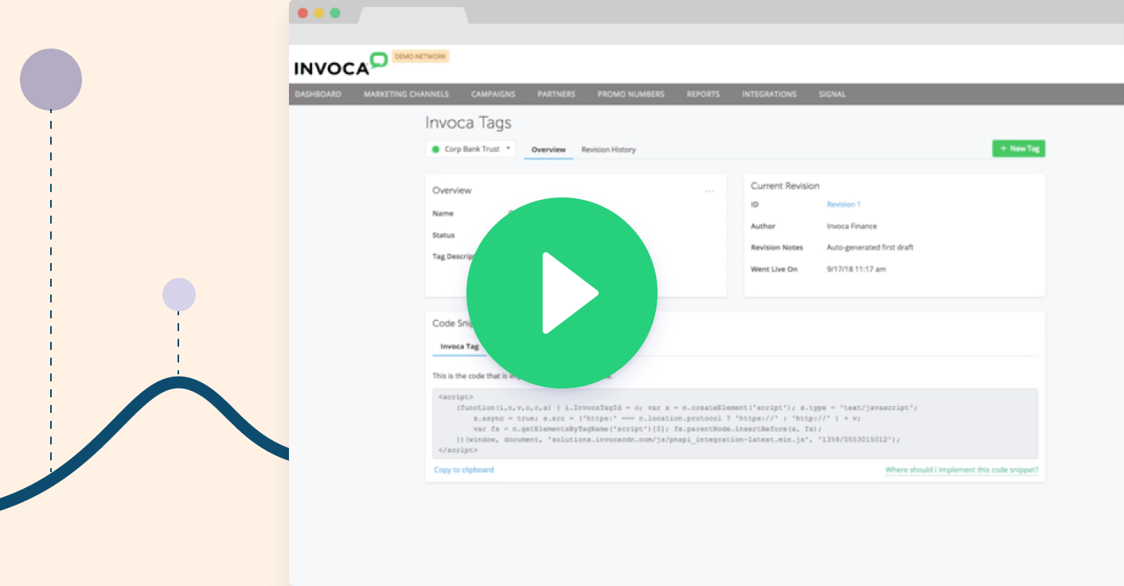The image size is (1124, 586).
Task: Open the Overview card overflow menu
Action: click(711, 191)
